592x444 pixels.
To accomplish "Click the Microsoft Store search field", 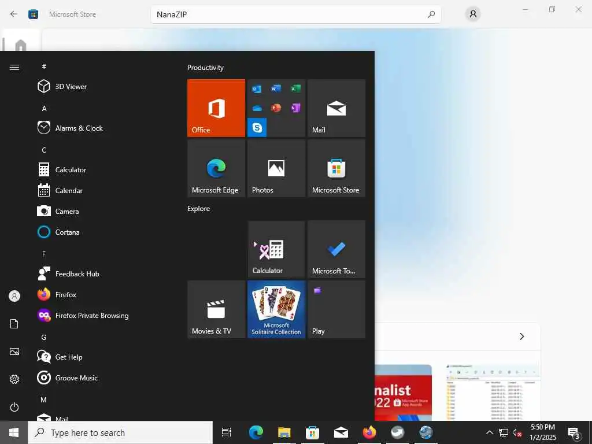I will click(295, 14).
